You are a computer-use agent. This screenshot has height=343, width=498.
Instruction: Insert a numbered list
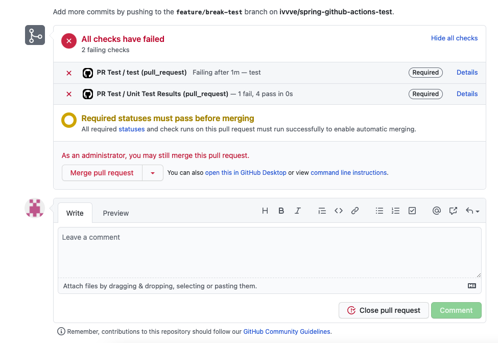[395, 211]
